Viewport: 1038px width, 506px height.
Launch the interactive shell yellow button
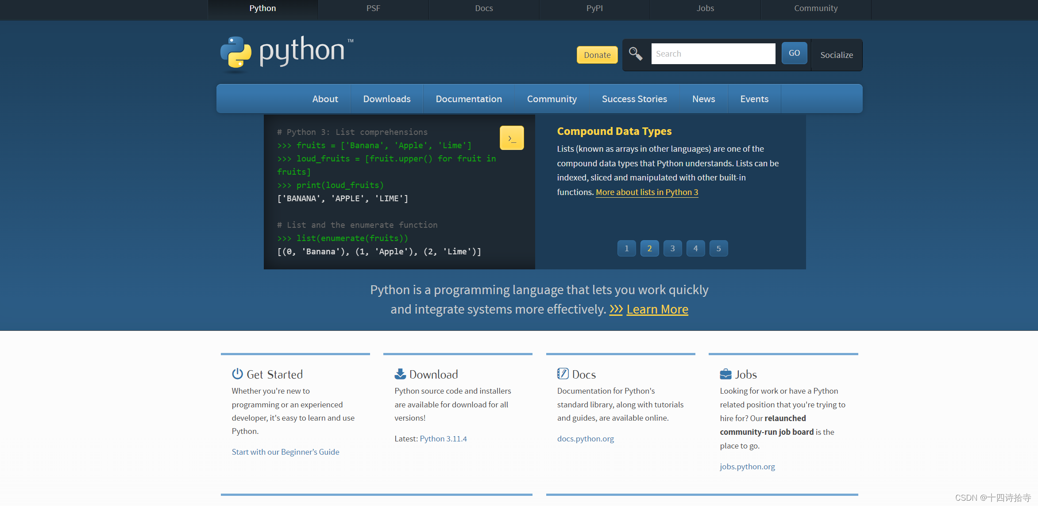tap(512, 138)
